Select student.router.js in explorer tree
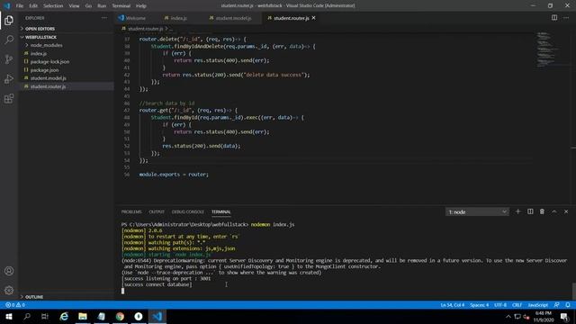This screenshot has width=576, height=324. point(67,86)
